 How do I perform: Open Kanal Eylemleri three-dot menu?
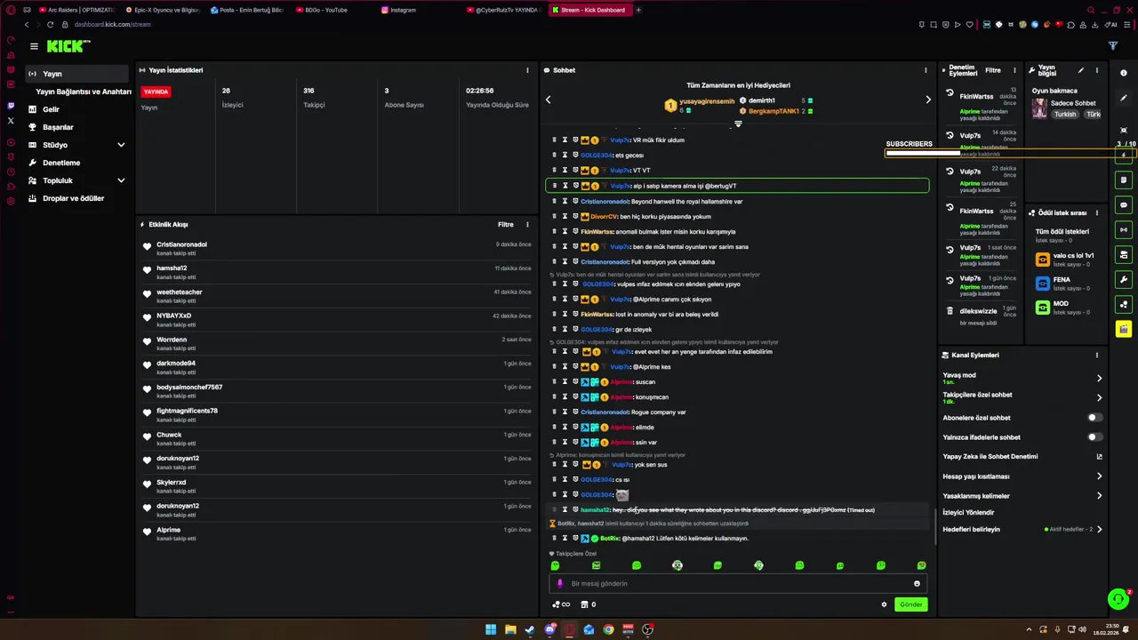coord(1096,355)
